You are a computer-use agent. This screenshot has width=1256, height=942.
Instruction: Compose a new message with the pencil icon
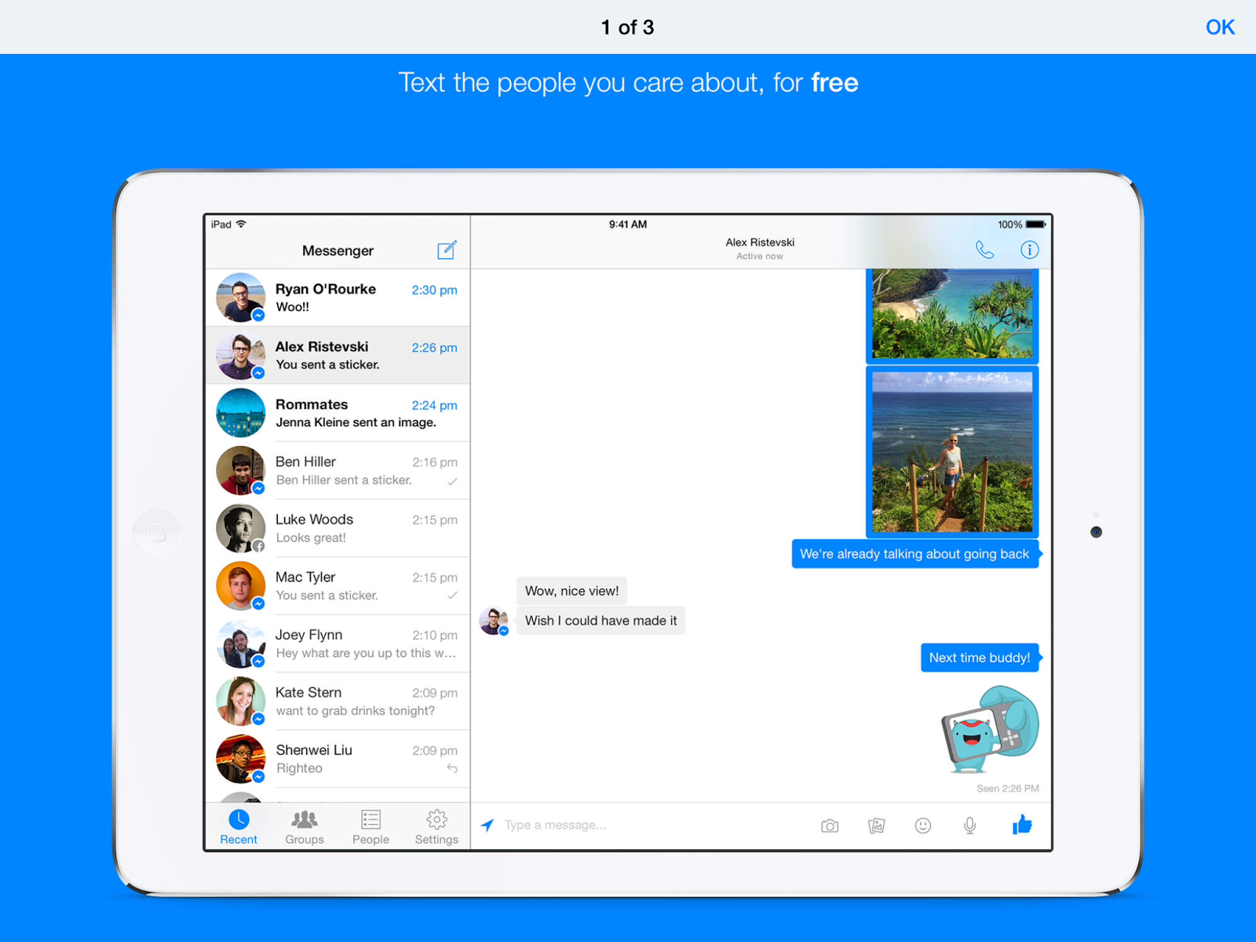pos(447,250)
